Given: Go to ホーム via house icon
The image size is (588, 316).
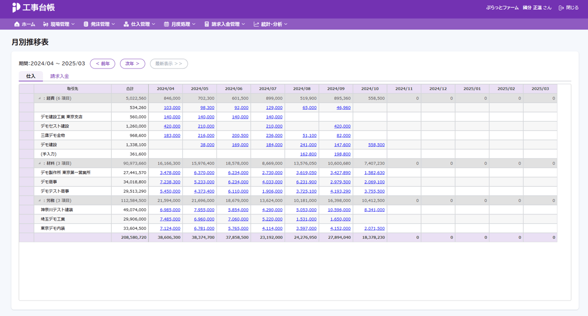Looking at the screenshot, I should 17,24.
